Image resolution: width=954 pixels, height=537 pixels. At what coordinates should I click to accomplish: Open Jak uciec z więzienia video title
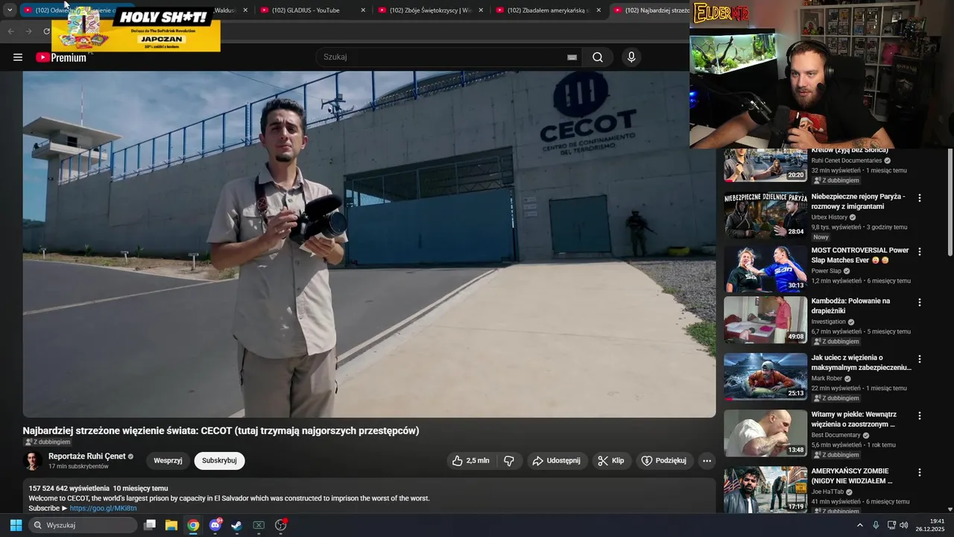[861, 362]
